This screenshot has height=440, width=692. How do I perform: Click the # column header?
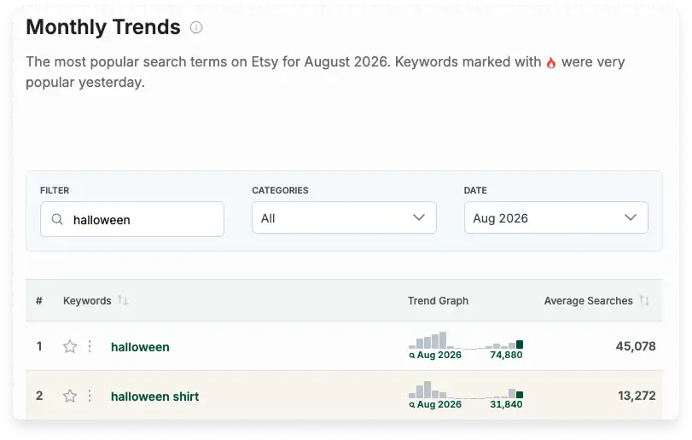[x=39, y=301]
